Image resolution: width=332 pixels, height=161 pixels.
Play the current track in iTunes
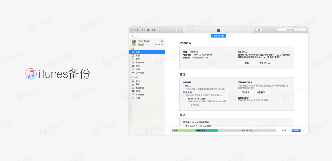point(149,30)
